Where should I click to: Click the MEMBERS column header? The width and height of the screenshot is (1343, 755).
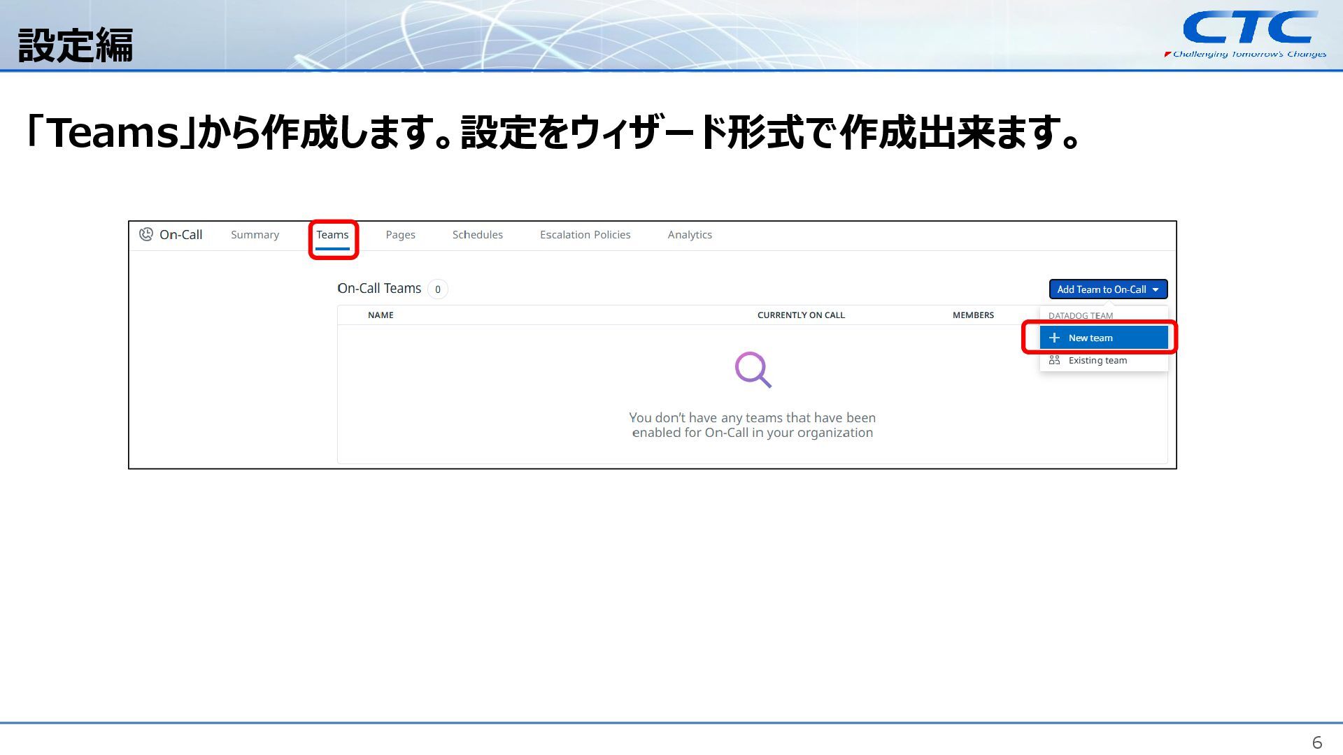tap(973, 315)
